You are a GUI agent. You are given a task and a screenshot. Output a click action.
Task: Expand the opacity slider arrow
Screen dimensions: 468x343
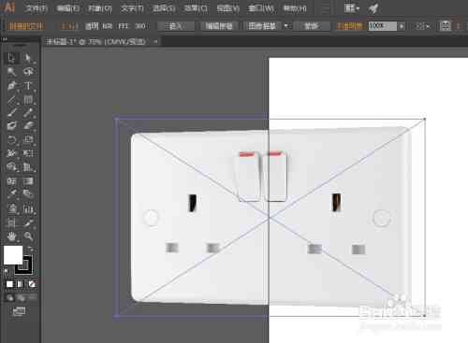(402, 26)
